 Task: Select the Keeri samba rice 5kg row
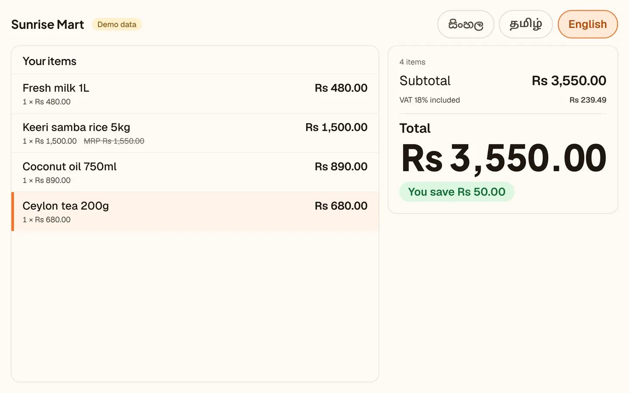point(195,133)
